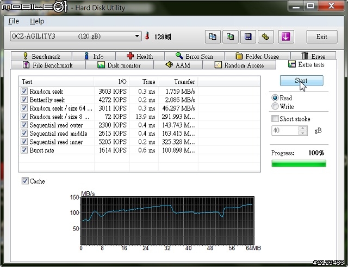Screen dimensions: 348x267
Task: Open the Folder Usage tab
Action: (257, 56)
